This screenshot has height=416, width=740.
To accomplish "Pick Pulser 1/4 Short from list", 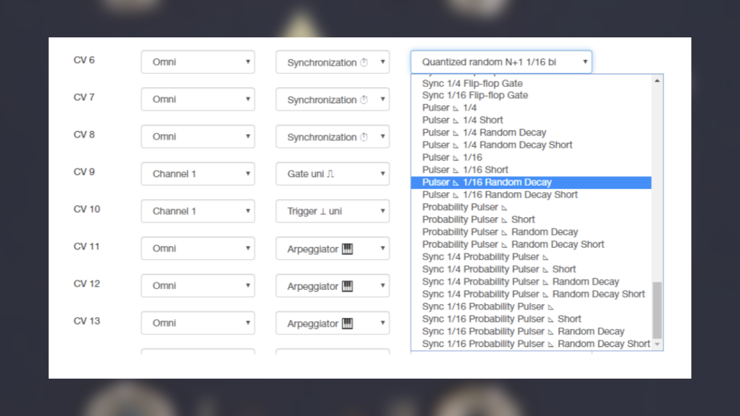I will point(531,120).
